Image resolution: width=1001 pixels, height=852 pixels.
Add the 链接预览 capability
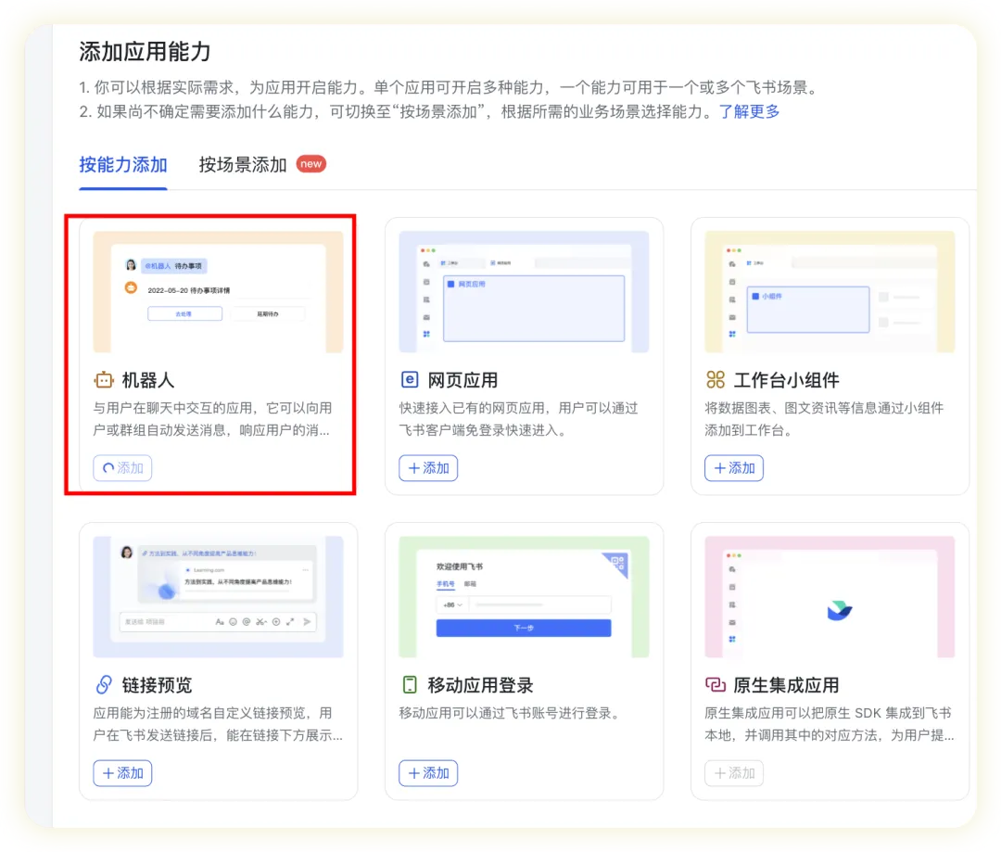click(x=122, y=773)
